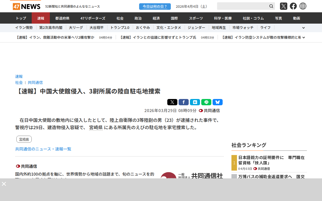Open 大リーグ topic link
This screenshot has height=201, width=322.
pos(76,28)
